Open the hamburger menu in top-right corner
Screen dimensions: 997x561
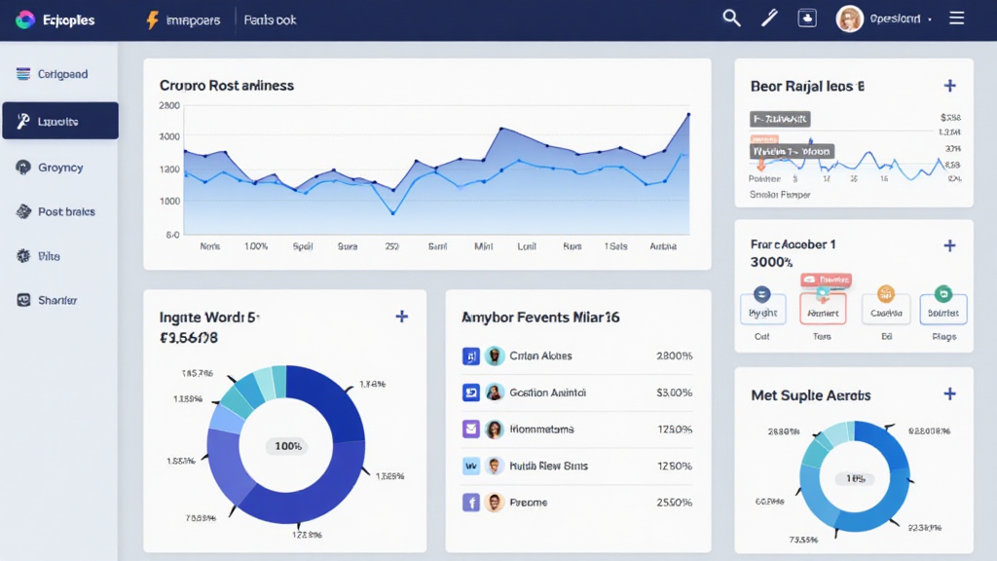pyautogui.click(x=956, y=19)
